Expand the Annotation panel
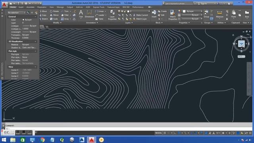This screenshot has height=143, width=254. point(92,23)
